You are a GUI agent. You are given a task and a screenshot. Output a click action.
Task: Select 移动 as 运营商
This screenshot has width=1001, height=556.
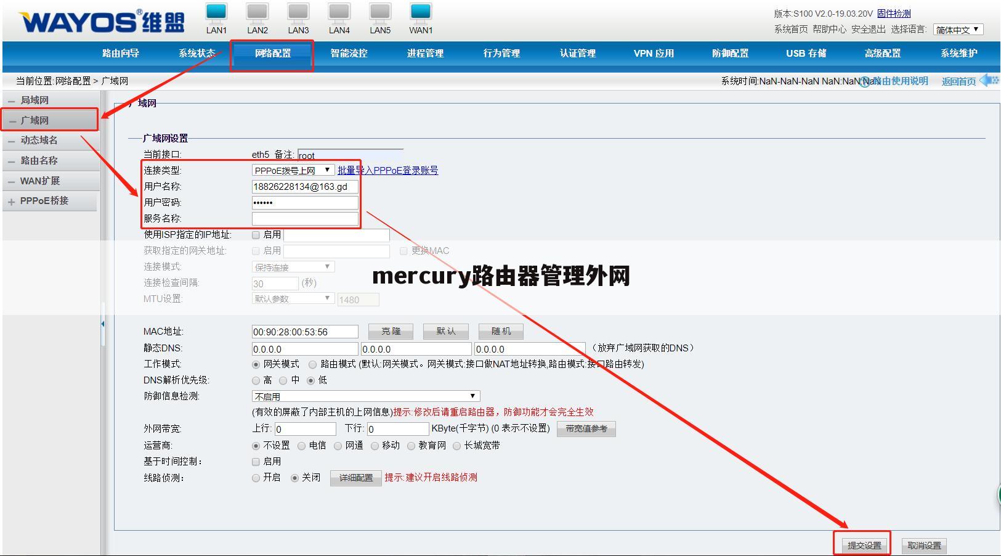(x=375, y=446)
